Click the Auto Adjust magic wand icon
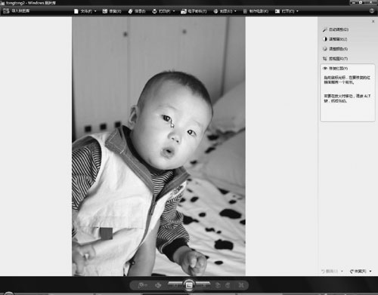The height and width of the screenshot is (295, 378). [324, 29]
